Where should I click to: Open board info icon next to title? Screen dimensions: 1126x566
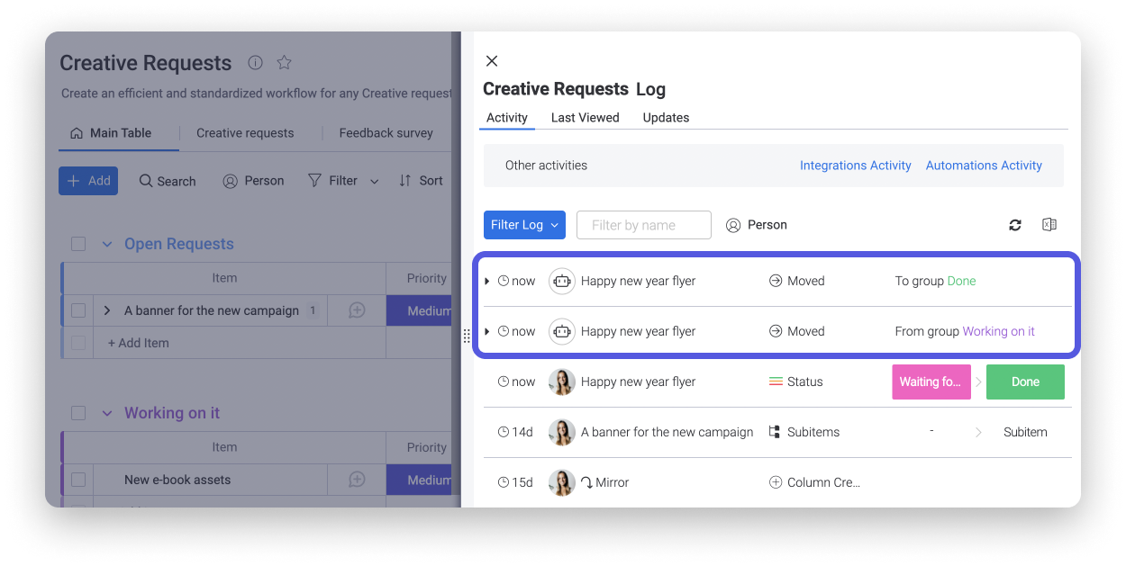[255, 63]
